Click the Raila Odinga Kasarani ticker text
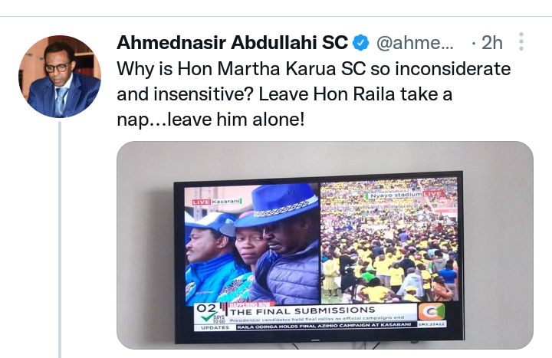The image size is (552, 358). pyautogui.click(x=324, y=326)
